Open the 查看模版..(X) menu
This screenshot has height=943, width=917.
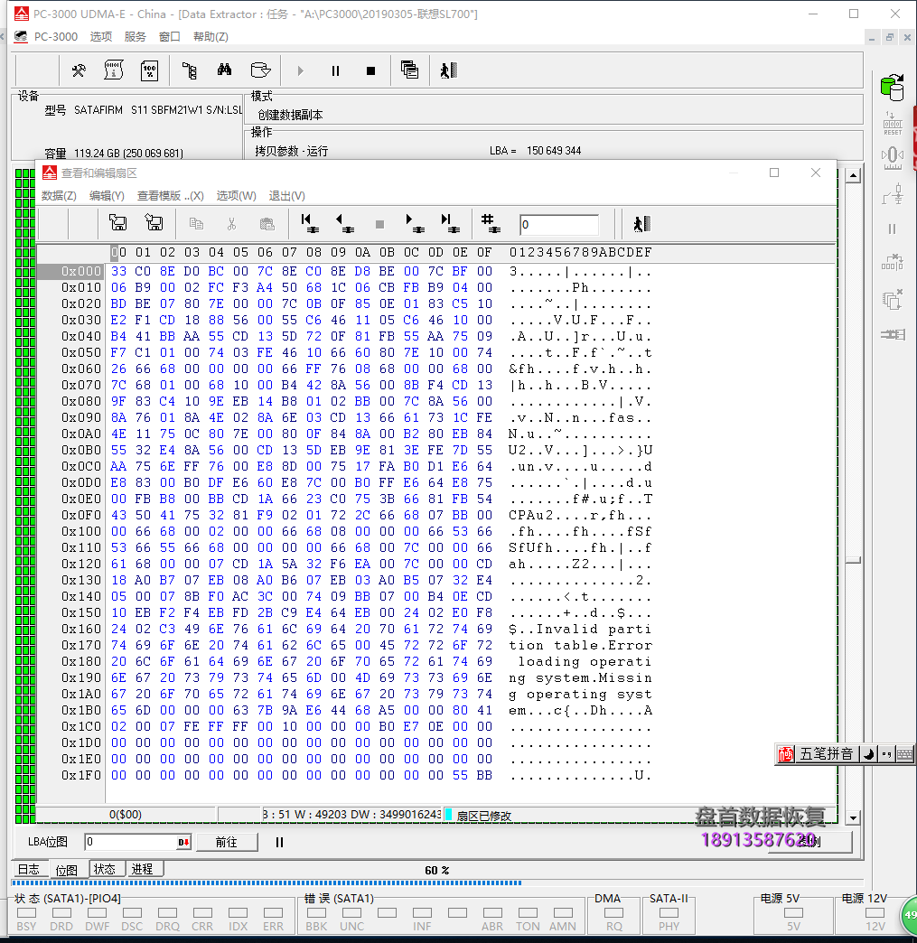click(170, 196)
